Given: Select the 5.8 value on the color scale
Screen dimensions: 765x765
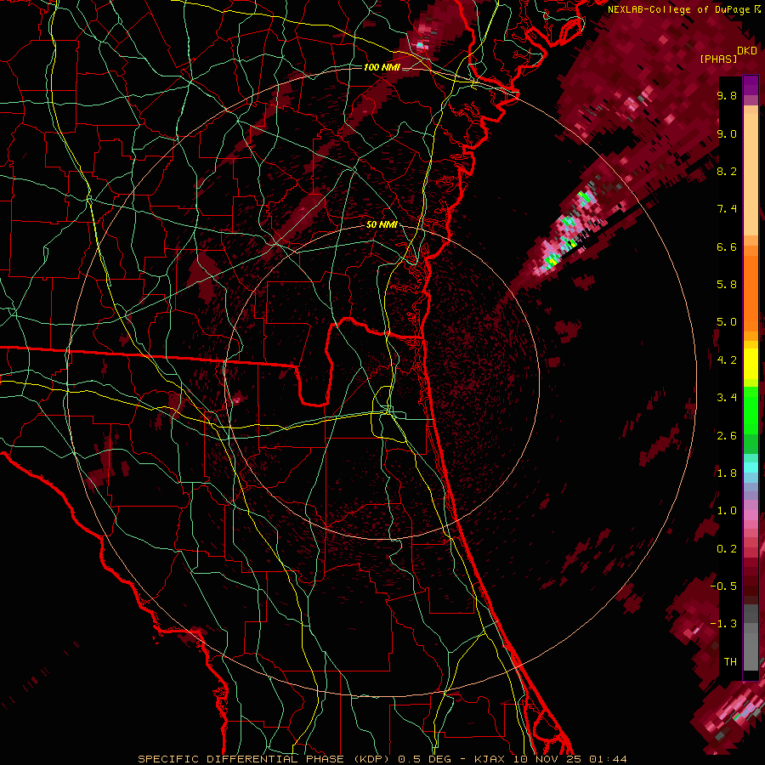Looking at the screenshot, I should (727, 285).
